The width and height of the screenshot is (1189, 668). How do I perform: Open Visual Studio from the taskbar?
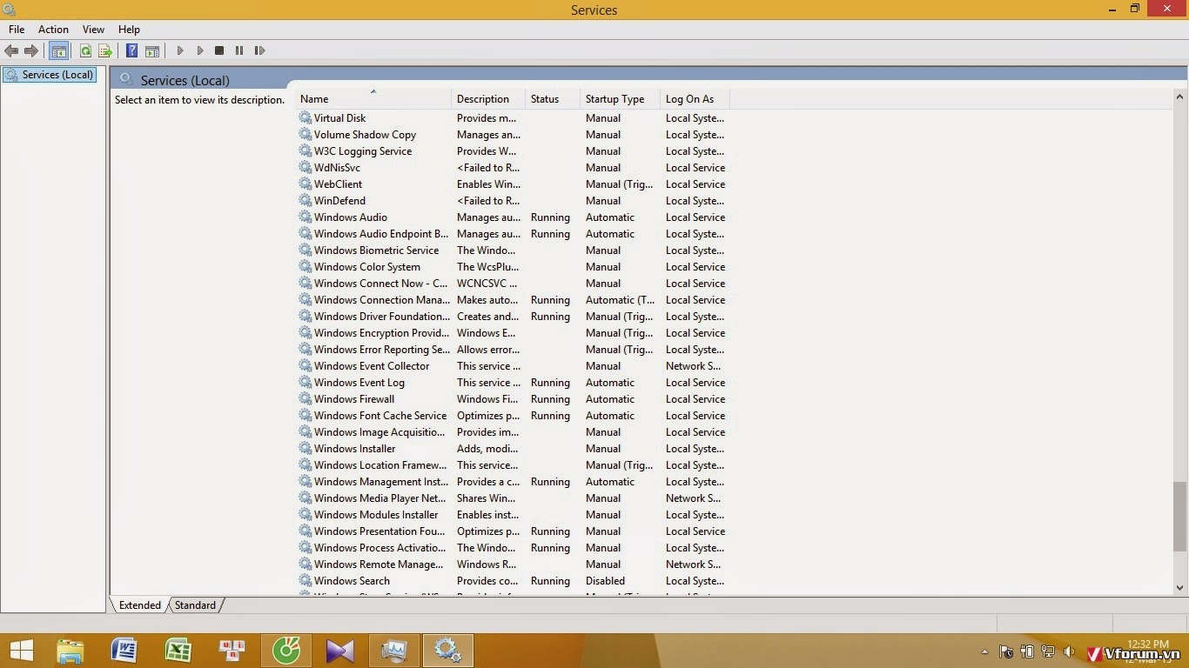340,651
